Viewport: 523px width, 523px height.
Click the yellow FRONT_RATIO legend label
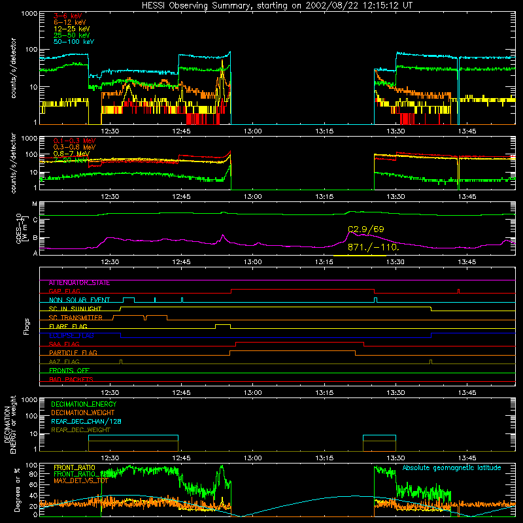point(75,467)
